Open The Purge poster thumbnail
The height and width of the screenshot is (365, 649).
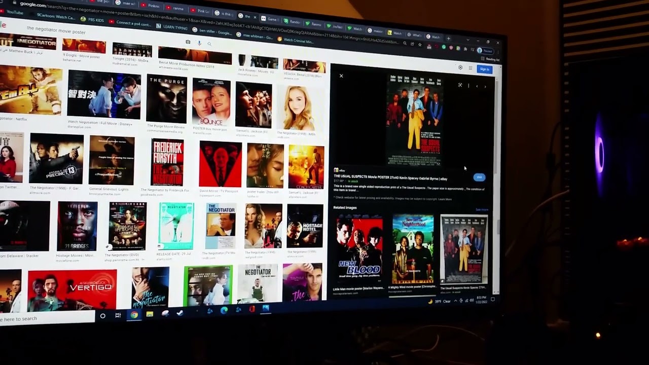pyautogui.click(x=166, y=98)
